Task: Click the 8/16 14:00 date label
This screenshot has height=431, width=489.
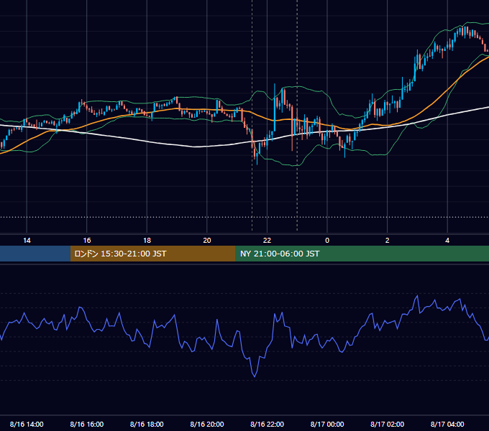Action: [x=27, y=424]
